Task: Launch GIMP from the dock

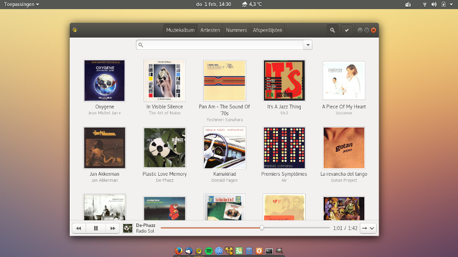Action: [x=279, y=250]
